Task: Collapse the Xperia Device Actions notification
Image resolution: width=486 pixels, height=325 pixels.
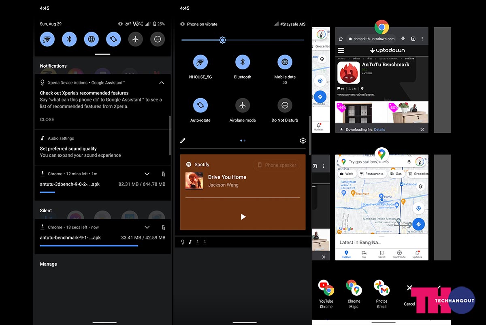Action: pyautogui.click(x=162, y=83)
